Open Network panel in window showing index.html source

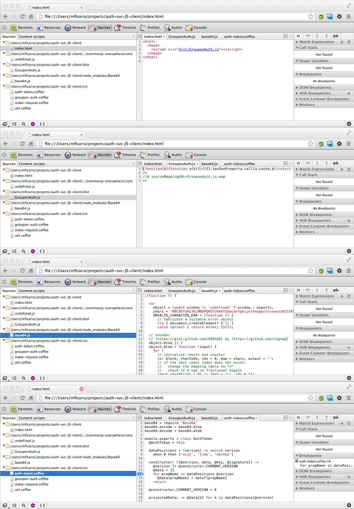[x=76, y=28]
